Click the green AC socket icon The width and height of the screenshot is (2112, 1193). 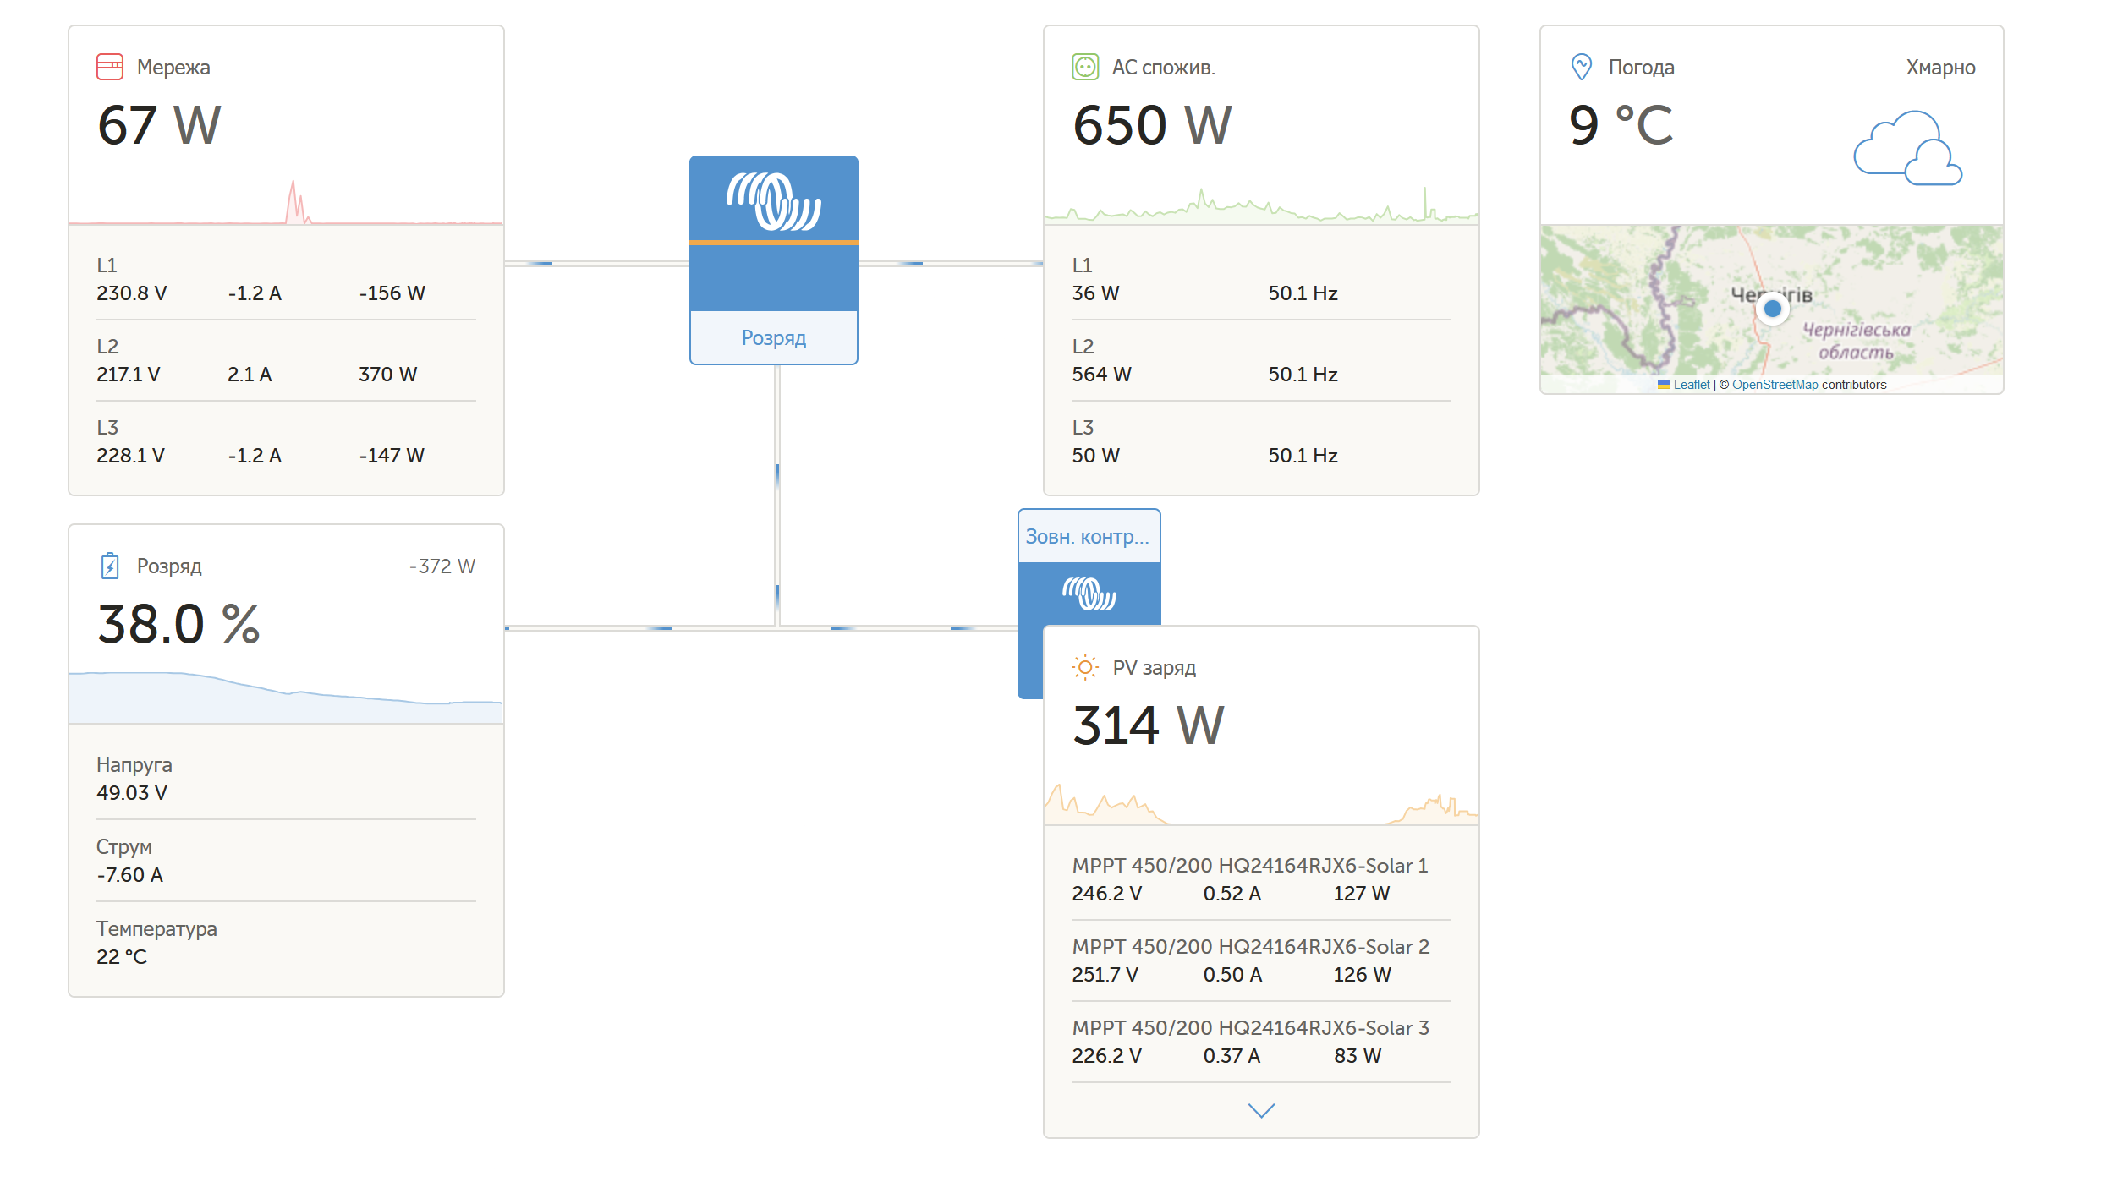point(1085,67)
